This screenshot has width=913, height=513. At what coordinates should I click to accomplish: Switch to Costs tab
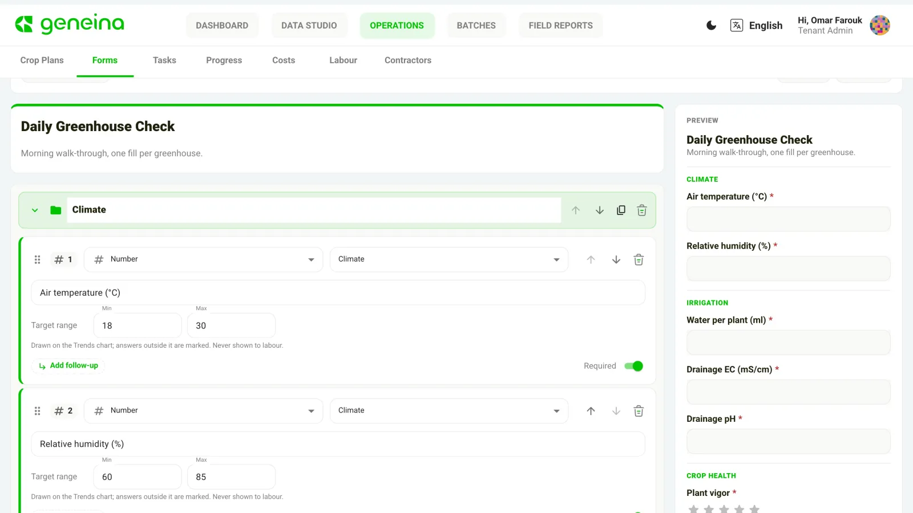click(284, 60)
